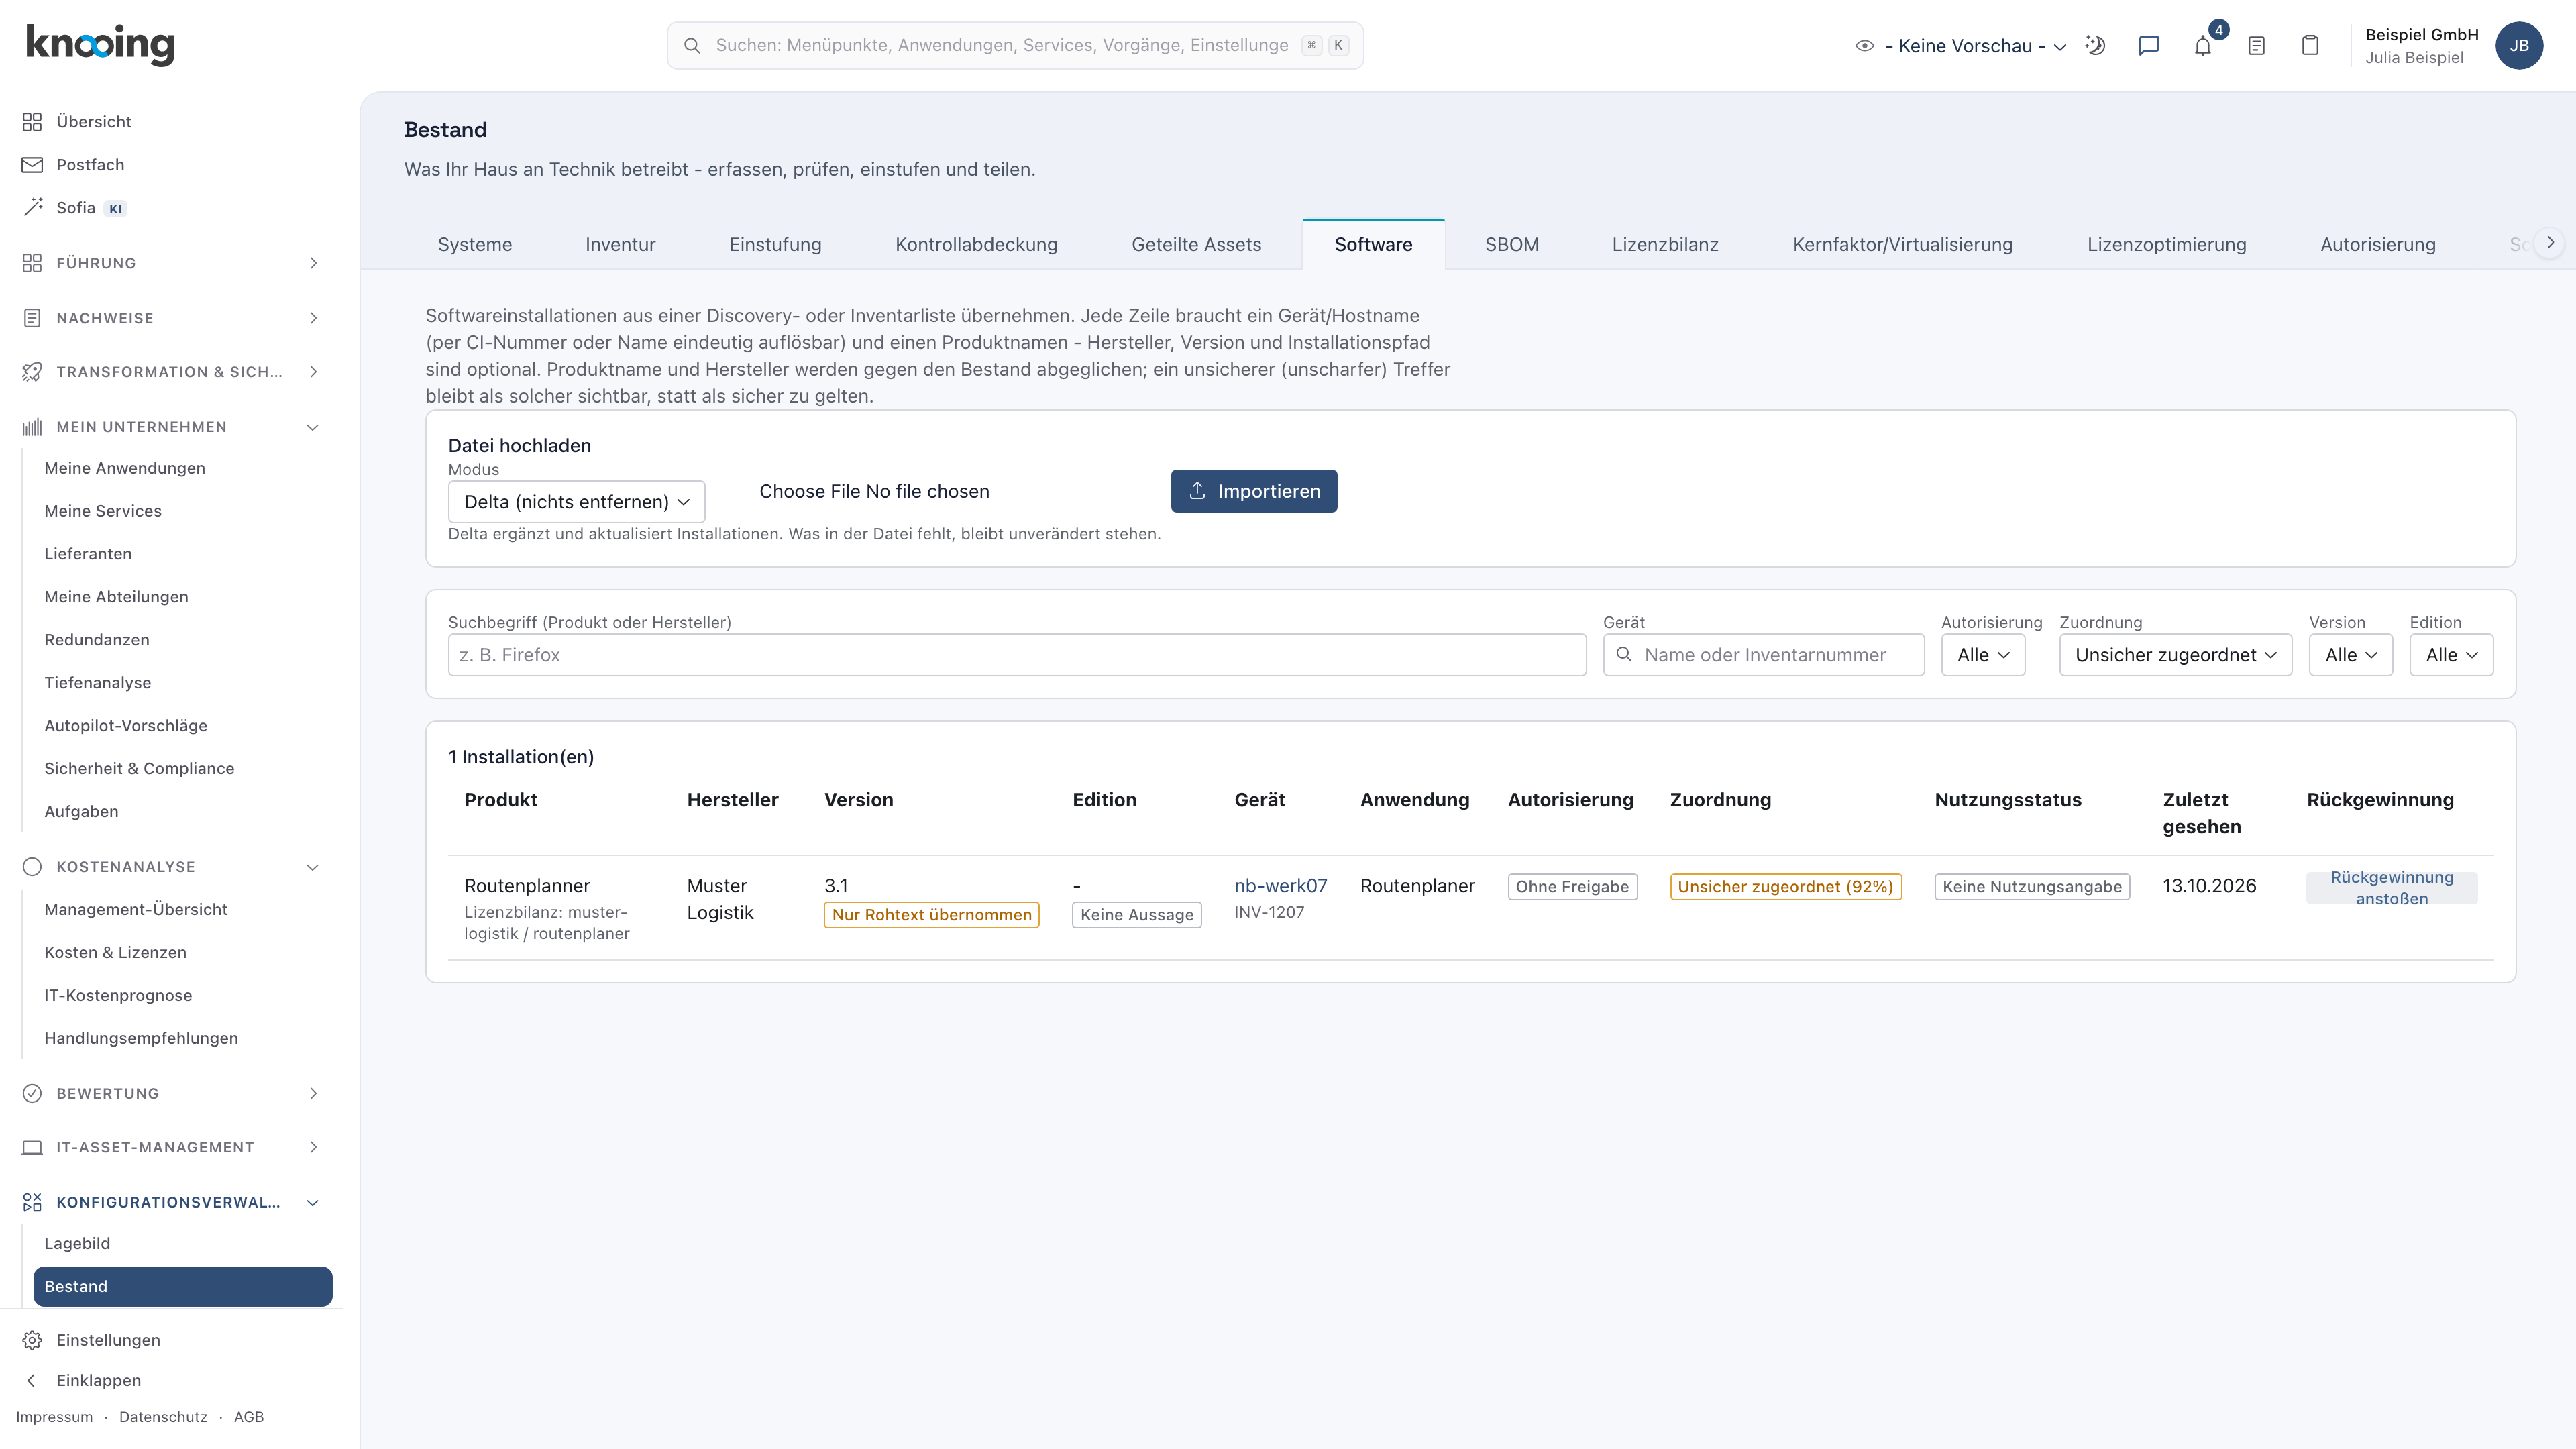Screen dimensions: 2576x1449
Task: Collapse KOSTENANALYSE section
Action: (x=172, y=867)
